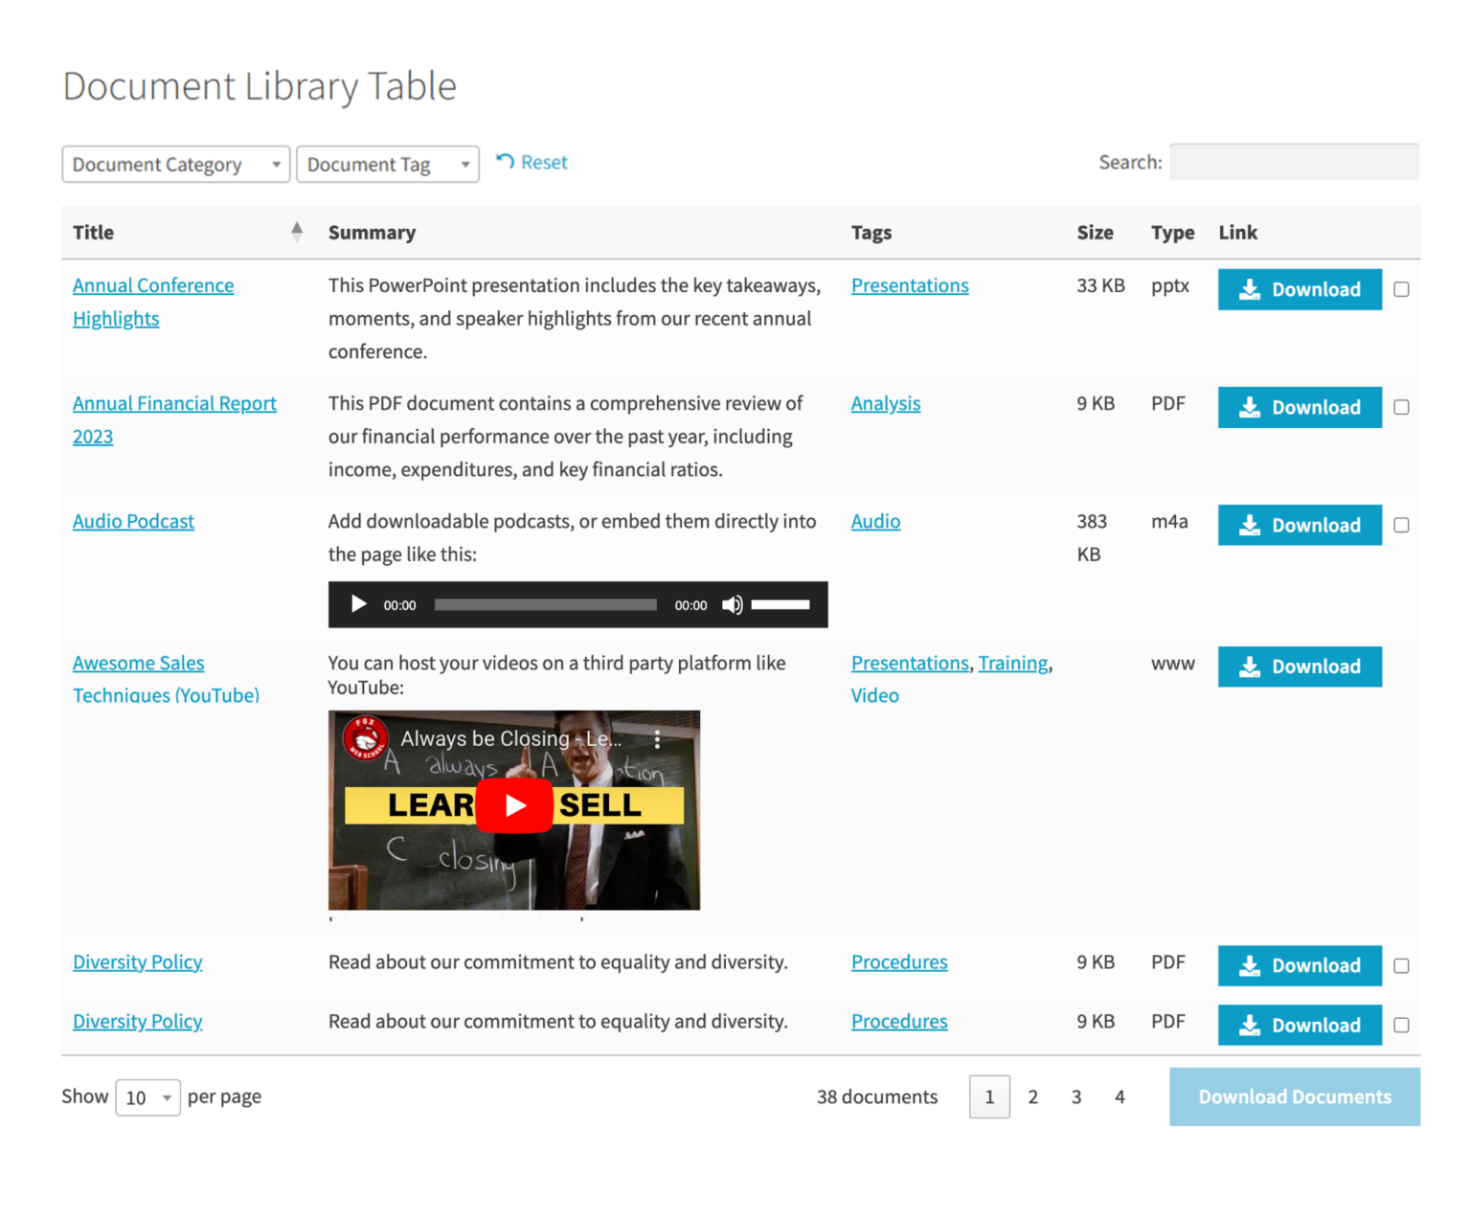Mute the audio player volume icon

click(x=733, y=604)
